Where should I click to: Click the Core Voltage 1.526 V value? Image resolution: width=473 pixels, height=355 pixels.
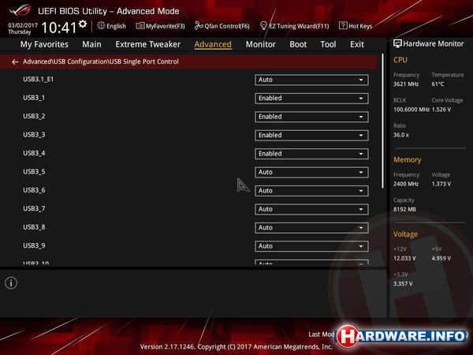coord(441,110)
